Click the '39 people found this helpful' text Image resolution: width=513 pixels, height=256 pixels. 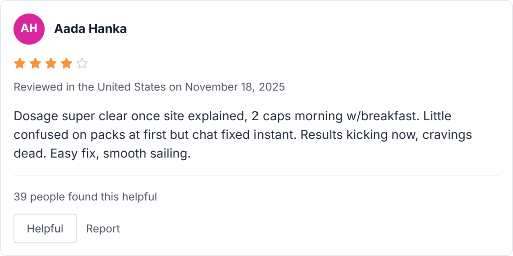pyautogui.click(x=85, y=197)
